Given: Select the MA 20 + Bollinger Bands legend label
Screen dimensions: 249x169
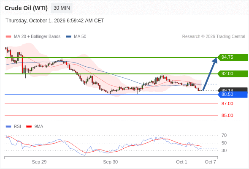Looking at the screenshot, I should point(37,37).
